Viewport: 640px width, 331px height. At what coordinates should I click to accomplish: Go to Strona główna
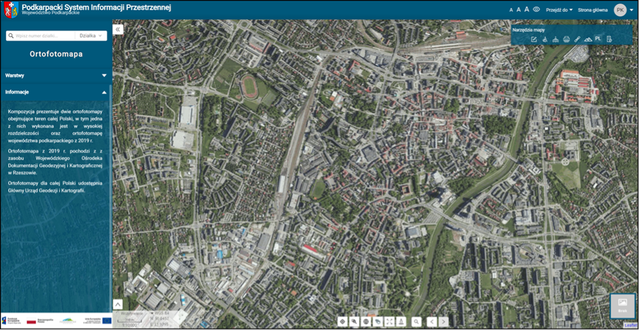coord(593,9)
